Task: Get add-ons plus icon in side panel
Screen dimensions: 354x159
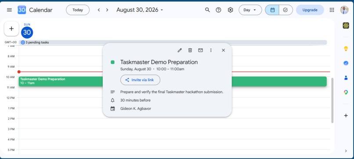Action: coord(346,116)
